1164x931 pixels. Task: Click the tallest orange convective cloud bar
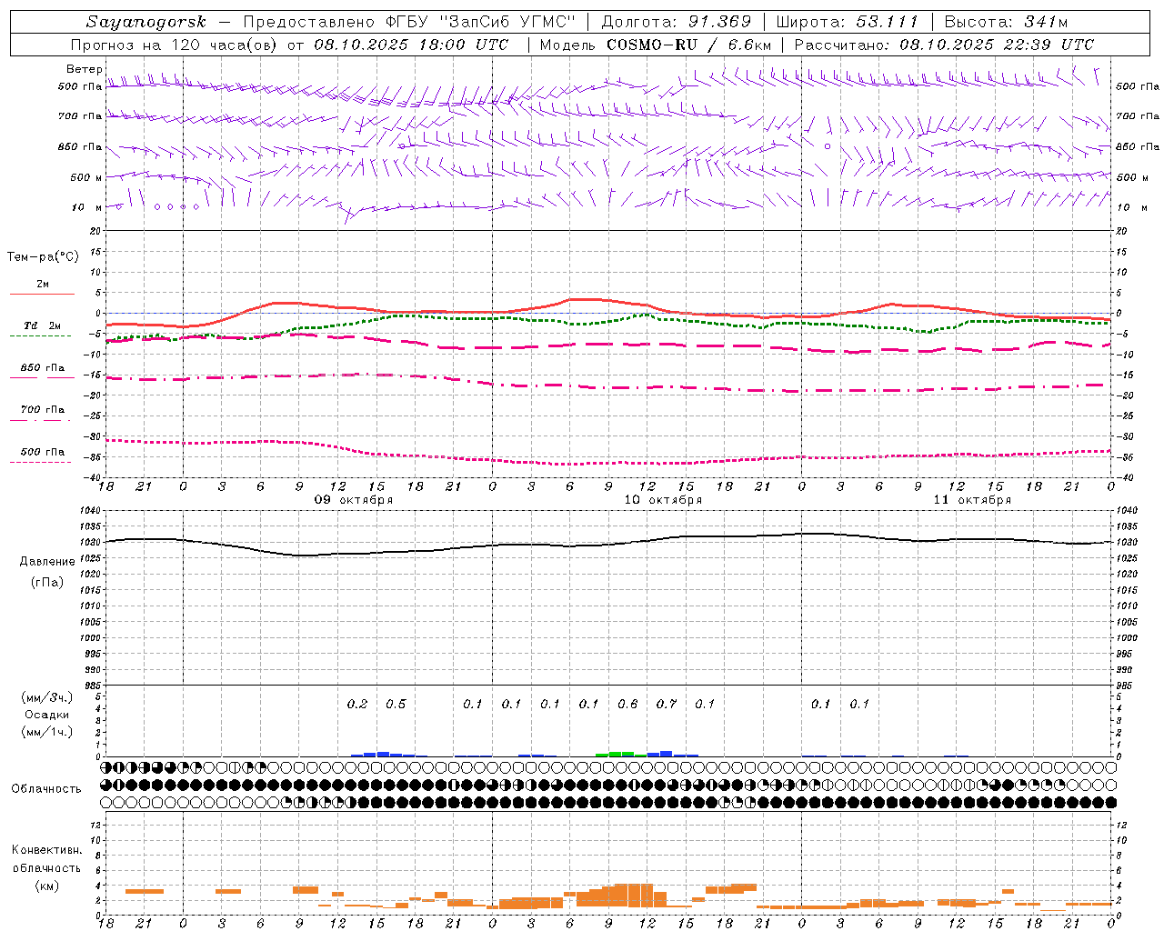[634, 895]
